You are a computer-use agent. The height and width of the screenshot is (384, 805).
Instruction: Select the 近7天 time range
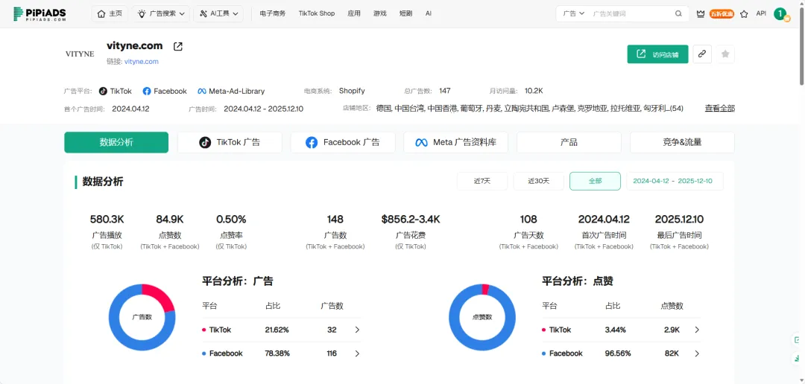tap(482, 181)
